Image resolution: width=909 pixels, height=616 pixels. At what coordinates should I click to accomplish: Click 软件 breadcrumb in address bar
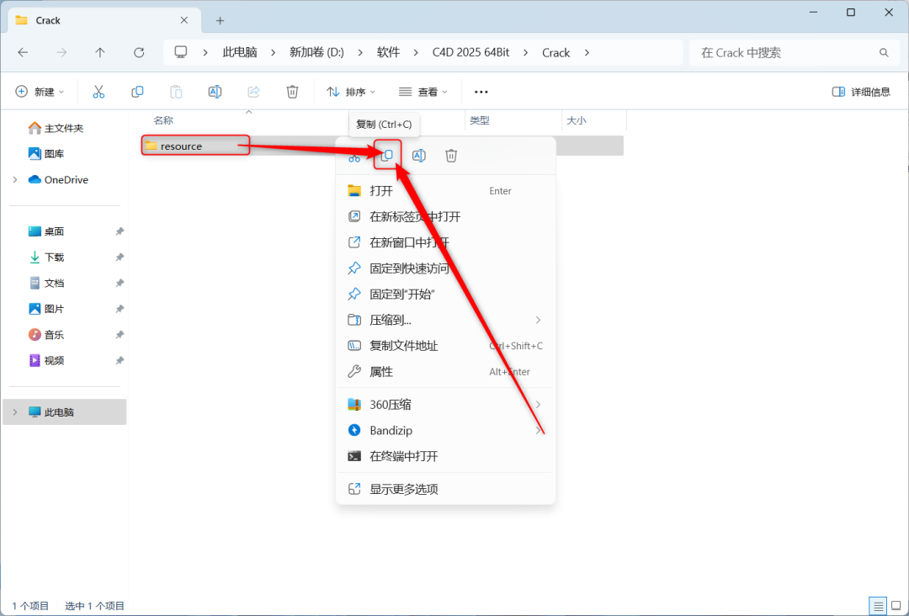pyautogui.click(x=388, y=53)
